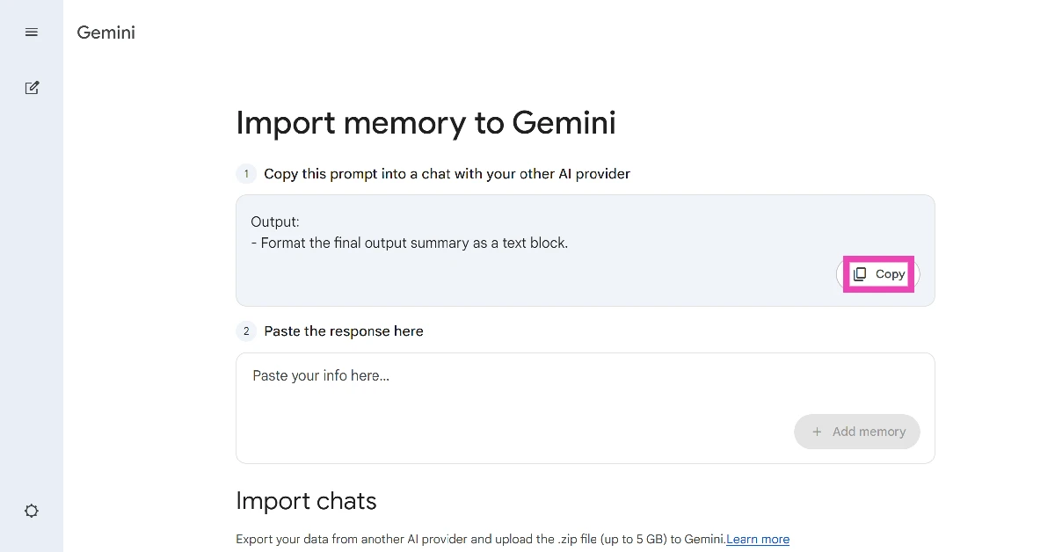
Task: Click the 'Copy this prompt' step label
Action: point(445,173)
